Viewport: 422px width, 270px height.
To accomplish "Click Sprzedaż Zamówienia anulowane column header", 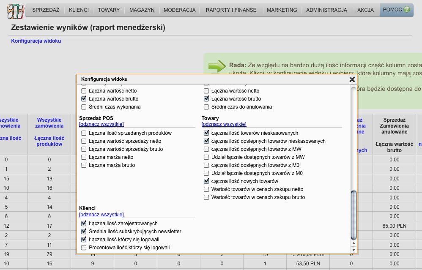I will (394, 135).
